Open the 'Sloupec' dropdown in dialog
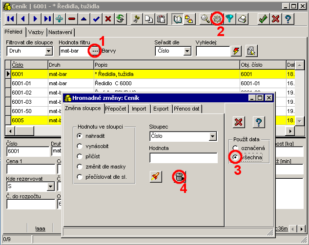This screenshot has height=245, width=309. tap(212, 136)
